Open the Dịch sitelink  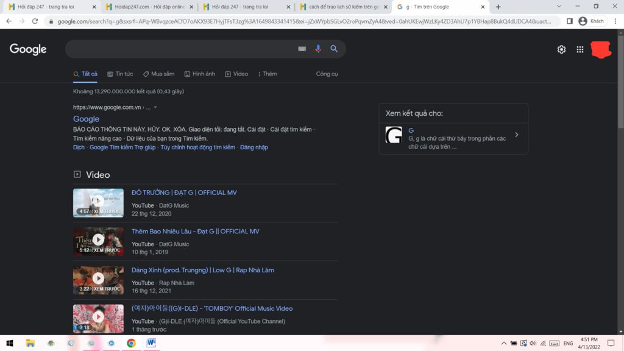pos(79,147)
